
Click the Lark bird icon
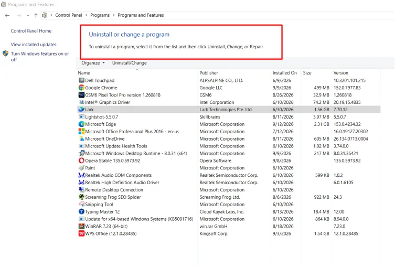pos(81,110)
